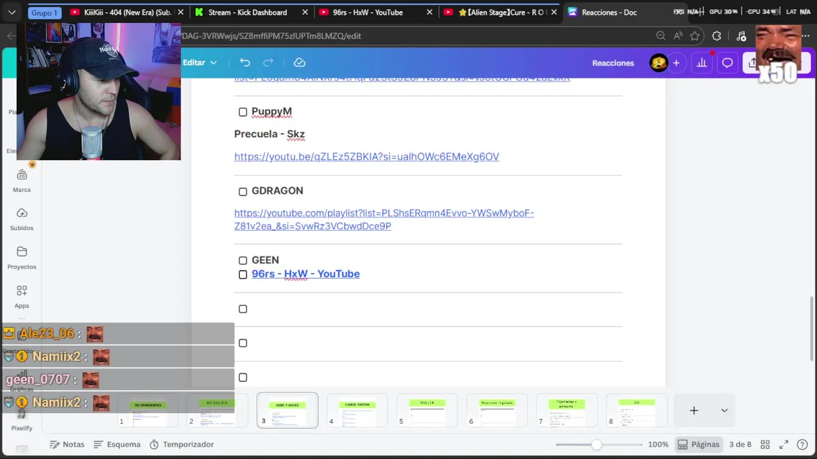The height and width of the screenshot is (459, 817).
Task: Select page 5 thumbnail
Action: (427, 411)
